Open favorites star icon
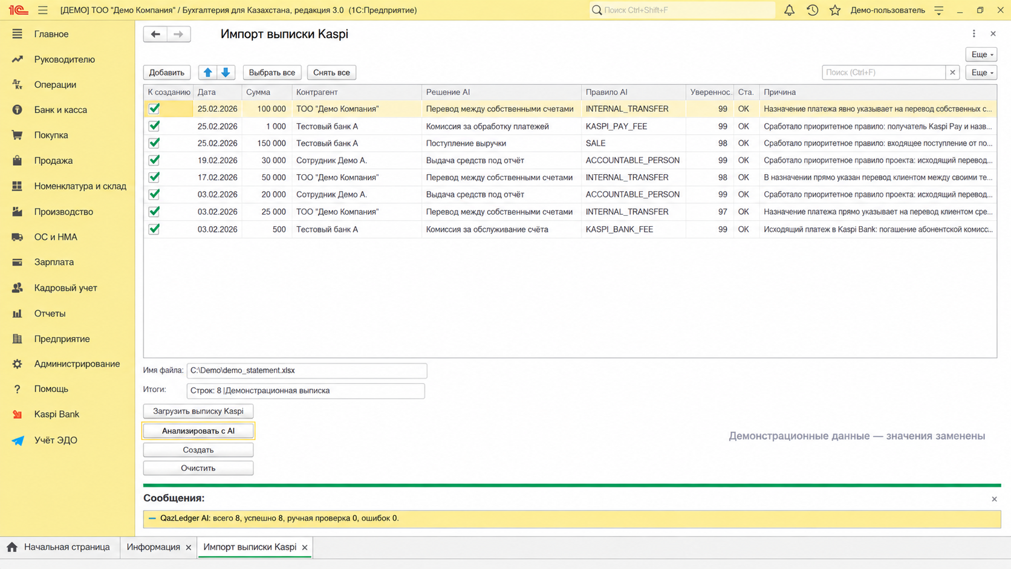Viewport: 1011px width, 569px height. click(835, 10)
